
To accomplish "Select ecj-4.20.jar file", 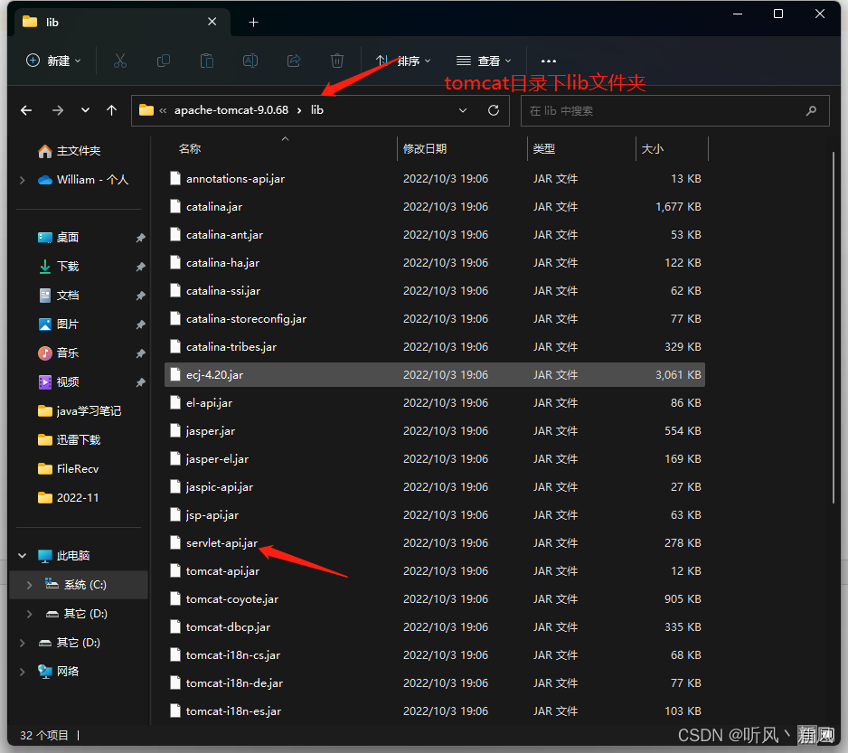I will coord(434,375).
